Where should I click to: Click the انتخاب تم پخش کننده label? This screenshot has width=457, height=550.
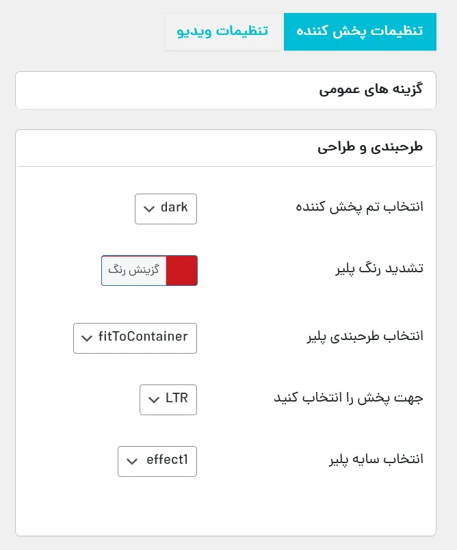click(x=359, y=207)
